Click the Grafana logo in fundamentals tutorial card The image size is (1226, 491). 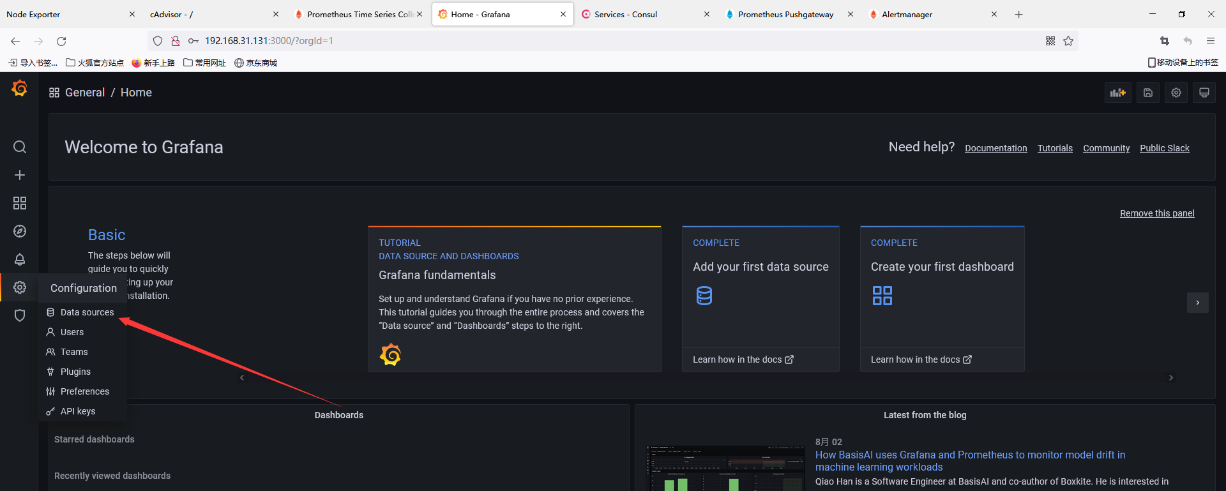(390, 354)
